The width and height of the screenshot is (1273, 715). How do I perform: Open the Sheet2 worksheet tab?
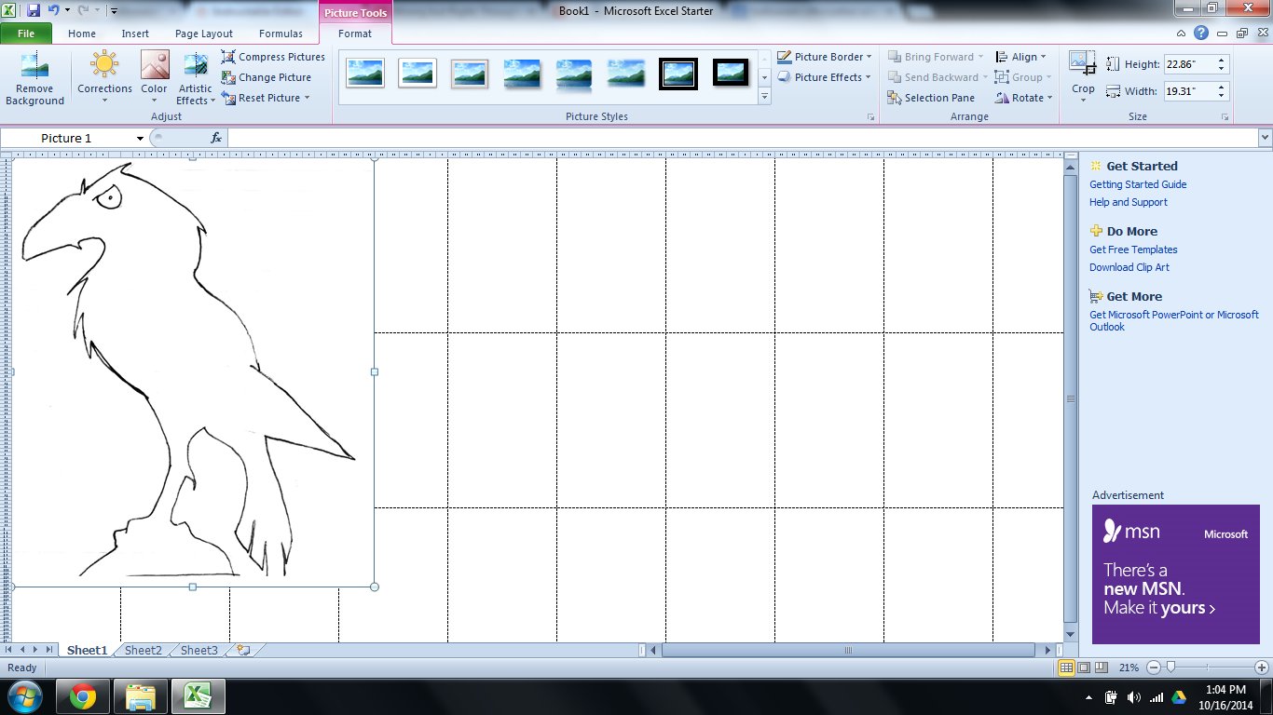(x=142, y=650)
